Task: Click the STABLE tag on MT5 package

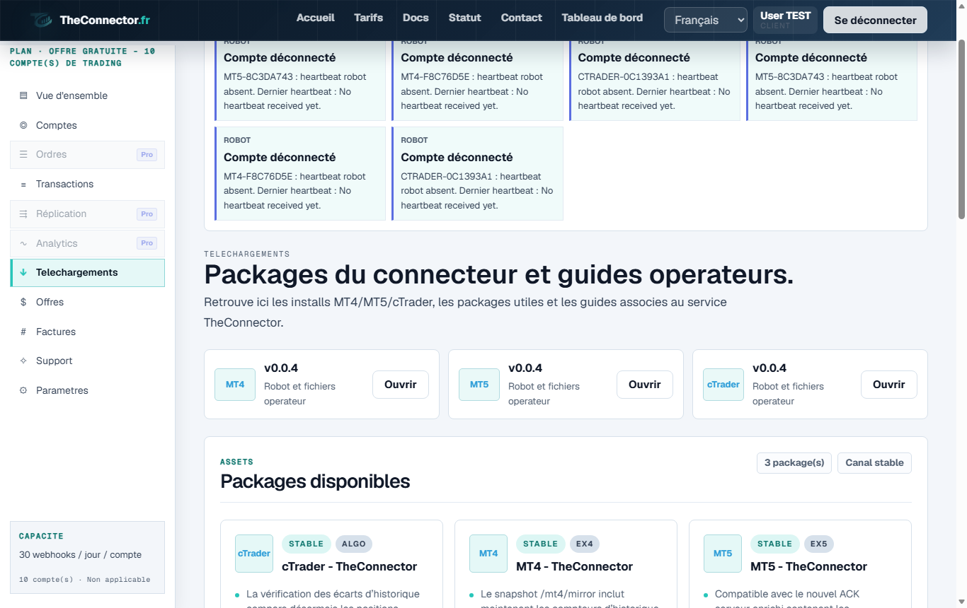Action: [x=774, y=544]
